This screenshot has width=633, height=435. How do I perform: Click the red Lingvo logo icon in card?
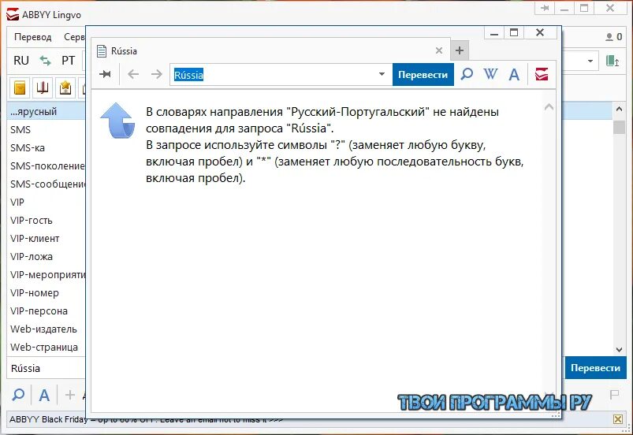(x=542, y=74)
